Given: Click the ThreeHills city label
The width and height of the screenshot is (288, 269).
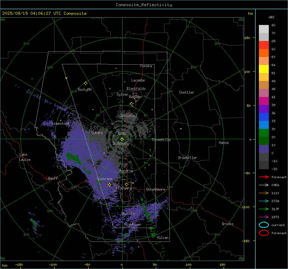Looking at the screenshot, I should click(161, 140).
